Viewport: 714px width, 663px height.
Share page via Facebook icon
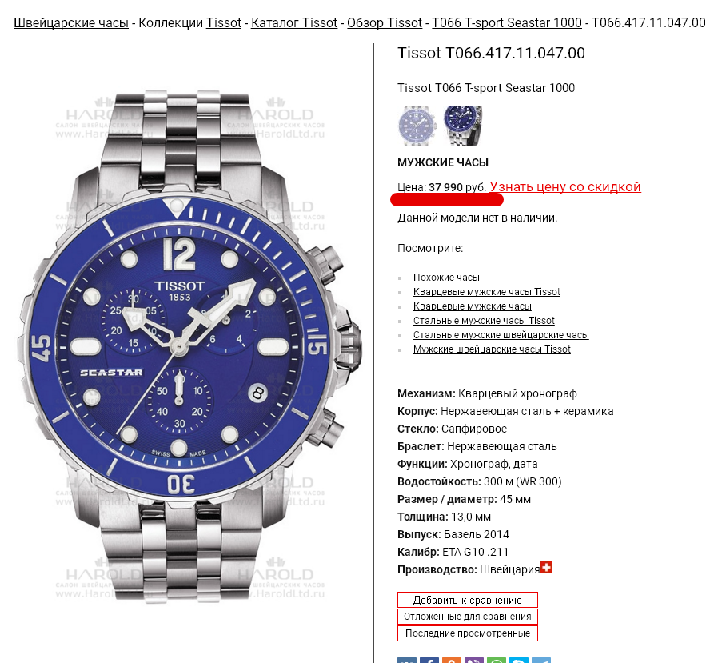[x=429, y=661]
